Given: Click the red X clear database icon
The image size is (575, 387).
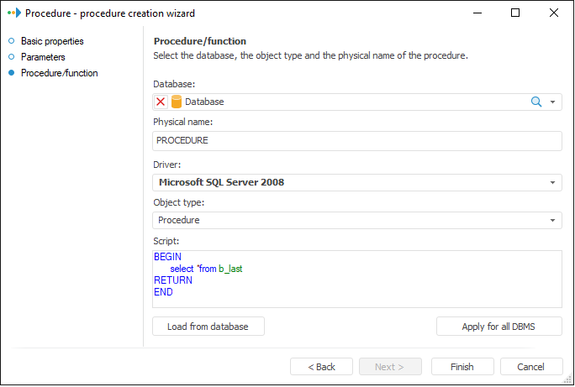Looking at the screenshot, I should click(161, 102).
